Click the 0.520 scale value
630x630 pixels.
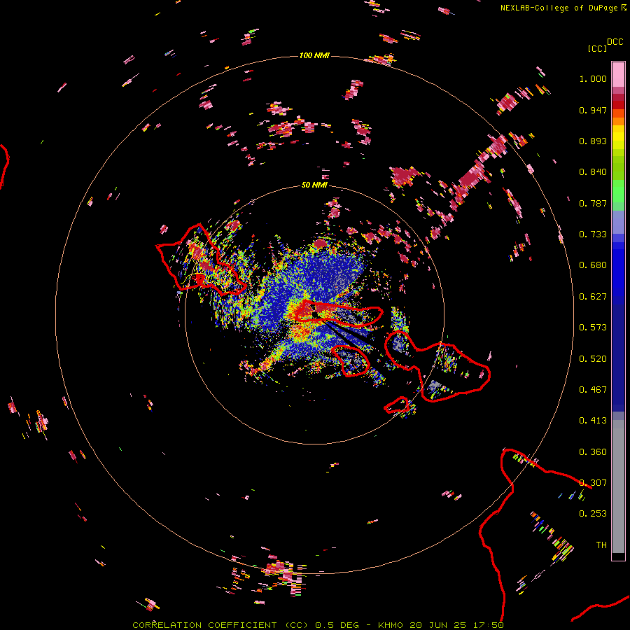pos(593,359)
